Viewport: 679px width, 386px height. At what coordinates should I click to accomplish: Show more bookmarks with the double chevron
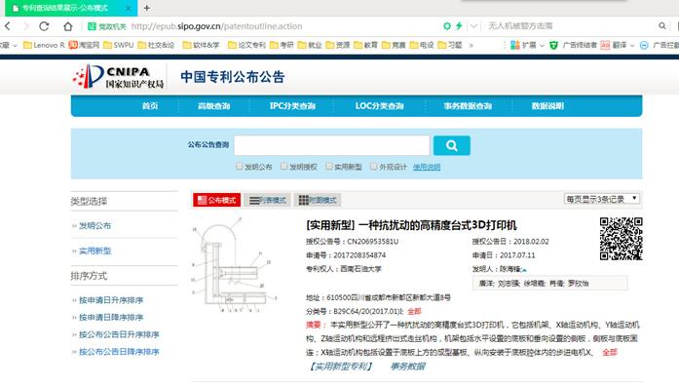click(472, 45)
